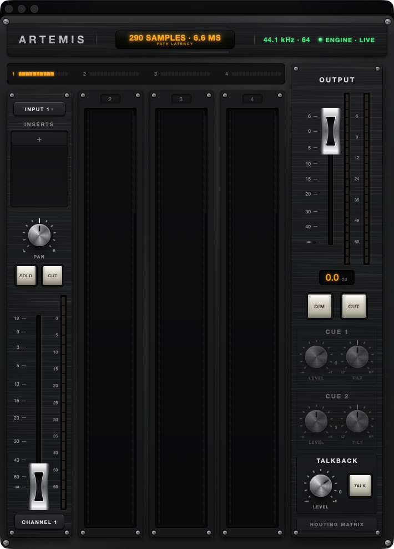Toggle CUT on channel 1

click(52, 276)
